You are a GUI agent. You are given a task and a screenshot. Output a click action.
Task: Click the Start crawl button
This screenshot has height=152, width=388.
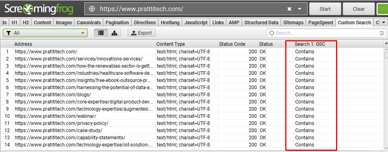pyautogui.click(x=325, y=9)
